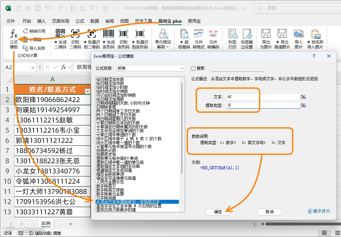Click 批量识别条形码 batch tool
This screenshot has height=237, width=341.
click(x=140, y=39)
